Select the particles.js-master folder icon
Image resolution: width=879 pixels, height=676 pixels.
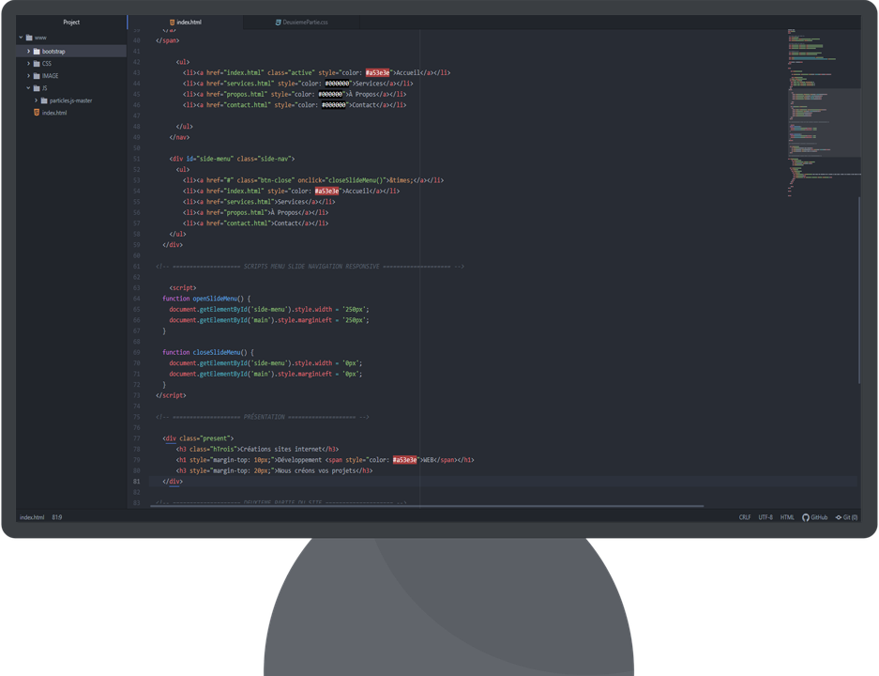[x=44, y=100]
